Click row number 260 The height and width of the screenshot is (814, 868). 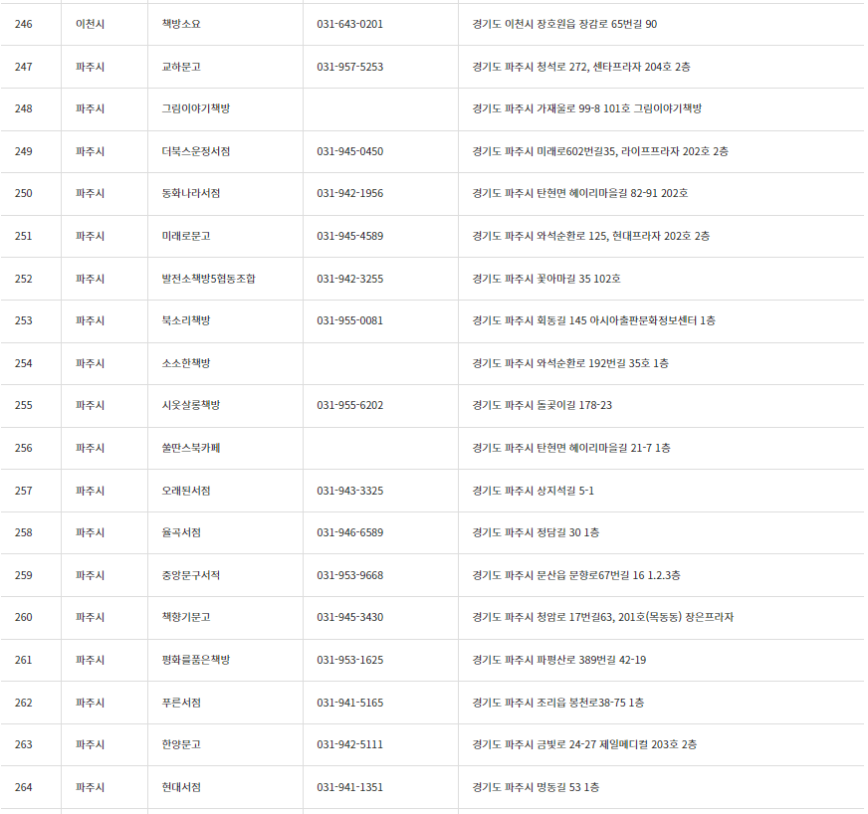point(23,618)
